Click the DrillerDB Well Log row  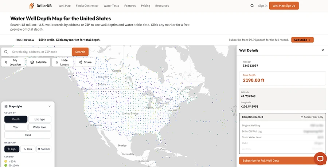point(282,131)
